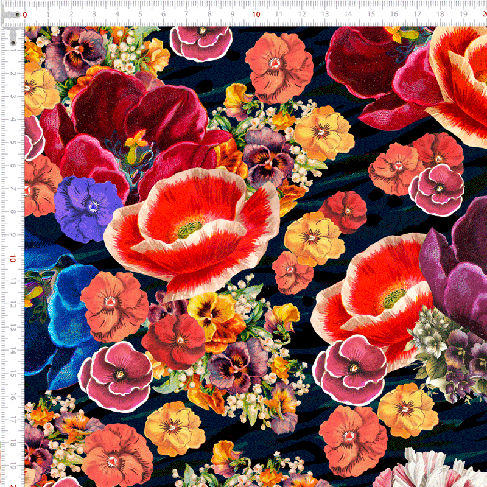Click the 5 mark on the top ruler
The width and height of the screenshot is (487, 487).
click(141, 13)
